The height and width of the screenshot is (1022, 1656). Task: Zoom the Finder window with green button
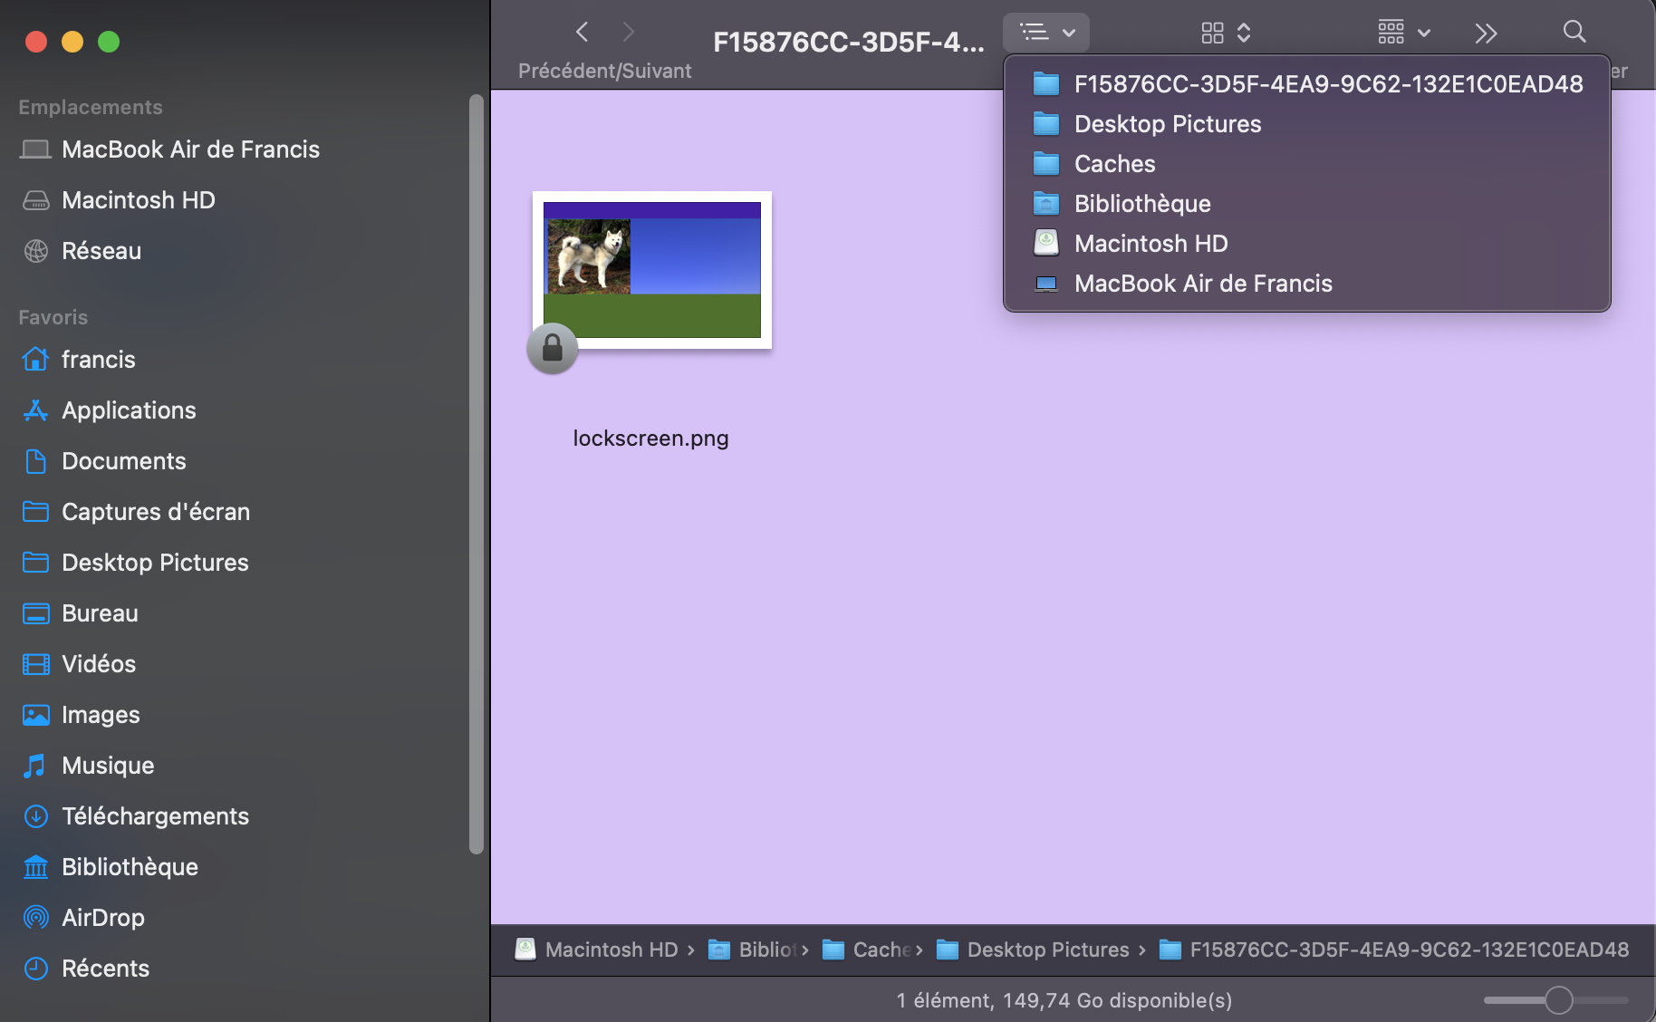109,42
